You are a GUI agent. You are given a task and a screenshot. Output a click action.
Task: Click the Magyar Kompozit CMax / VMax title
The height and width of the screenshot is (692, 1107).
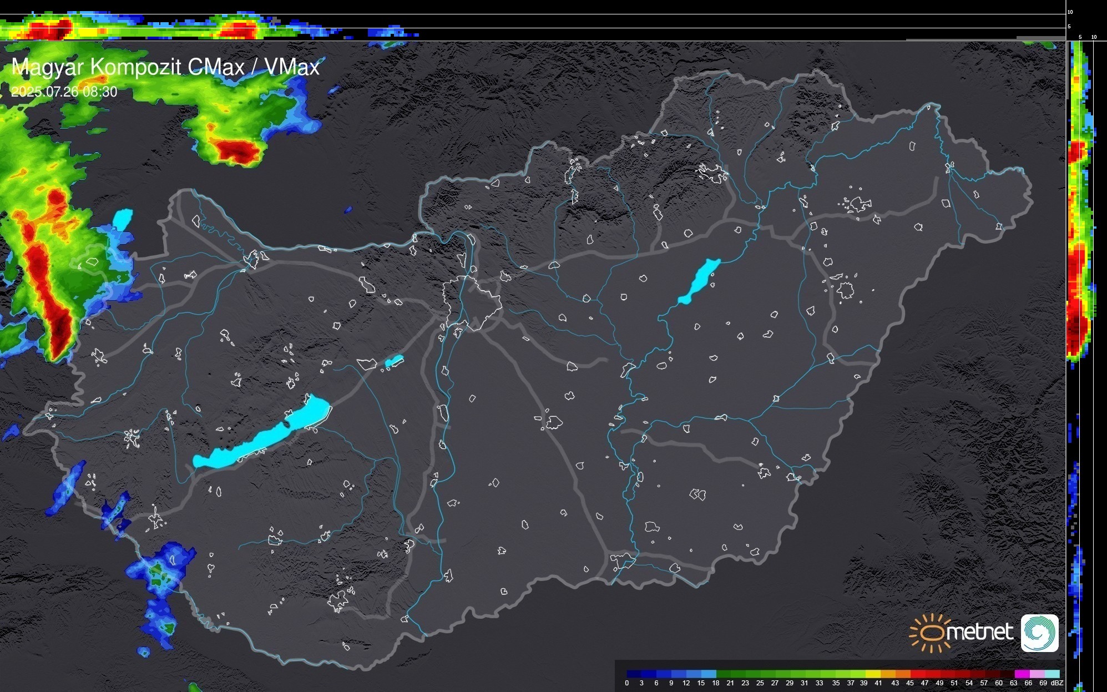165,67
